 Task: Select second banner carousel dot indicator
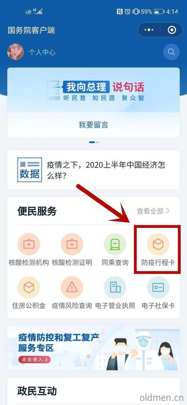coord(97,142)
